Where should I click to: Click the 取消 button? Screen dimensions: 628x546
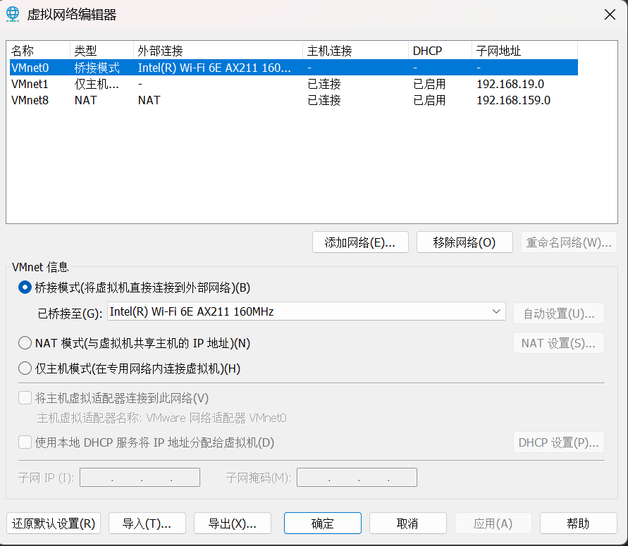point(407,523)
